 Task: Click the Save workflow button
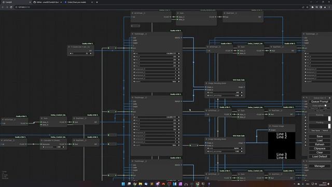point(320,136)
